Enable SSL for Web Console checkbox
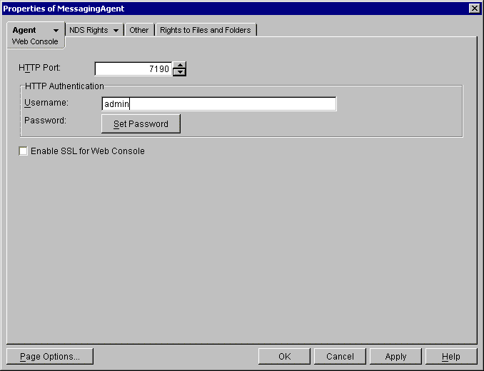Viewport: 484px width, 371px height. 23,151
